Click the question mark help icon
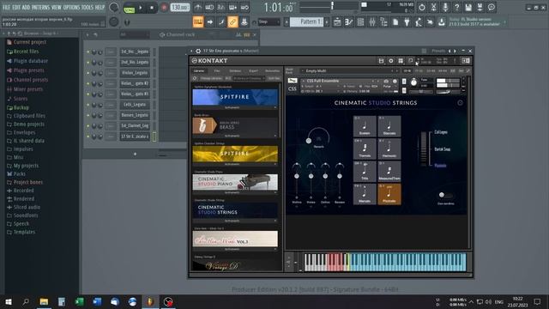 pyautogui.click(x=456, y=7)
